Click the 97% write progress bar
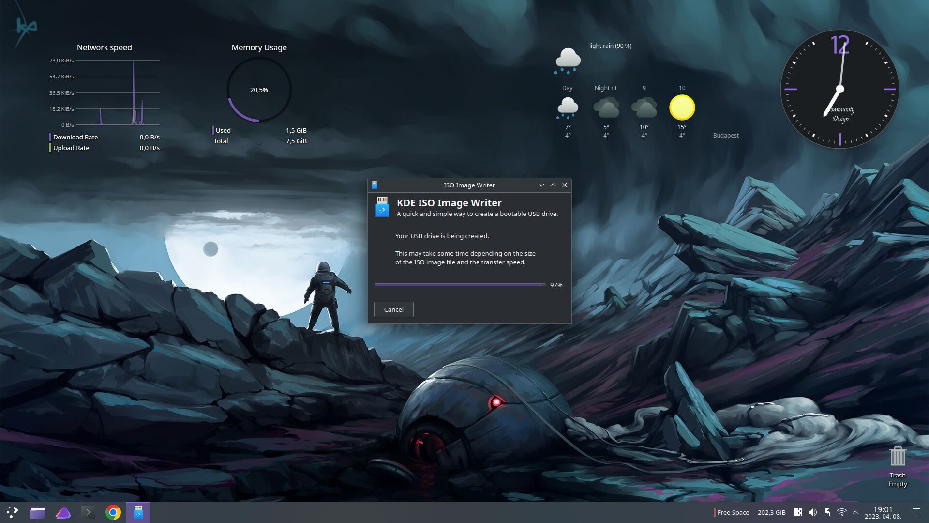 (x=460, y=285)
